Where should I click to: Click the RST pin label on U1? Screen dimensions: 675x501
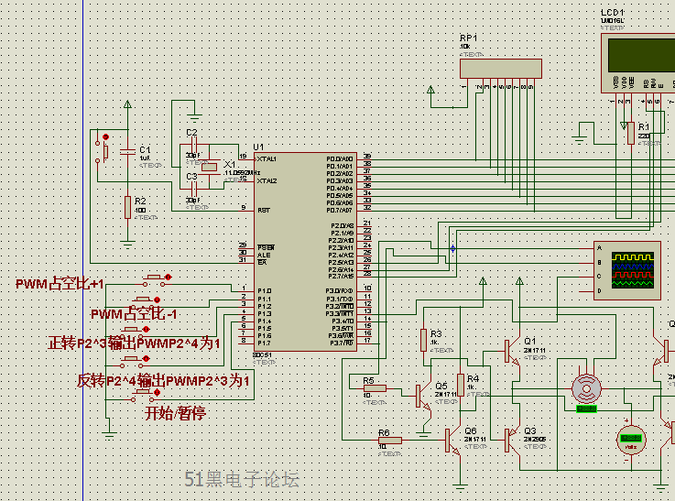point(264,211)
